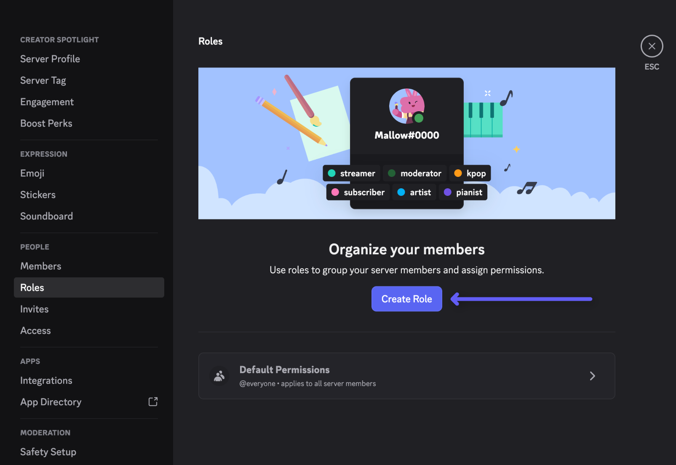Go to the Server Tag page
Screen dimensions: 676x465
pos(43,80)
